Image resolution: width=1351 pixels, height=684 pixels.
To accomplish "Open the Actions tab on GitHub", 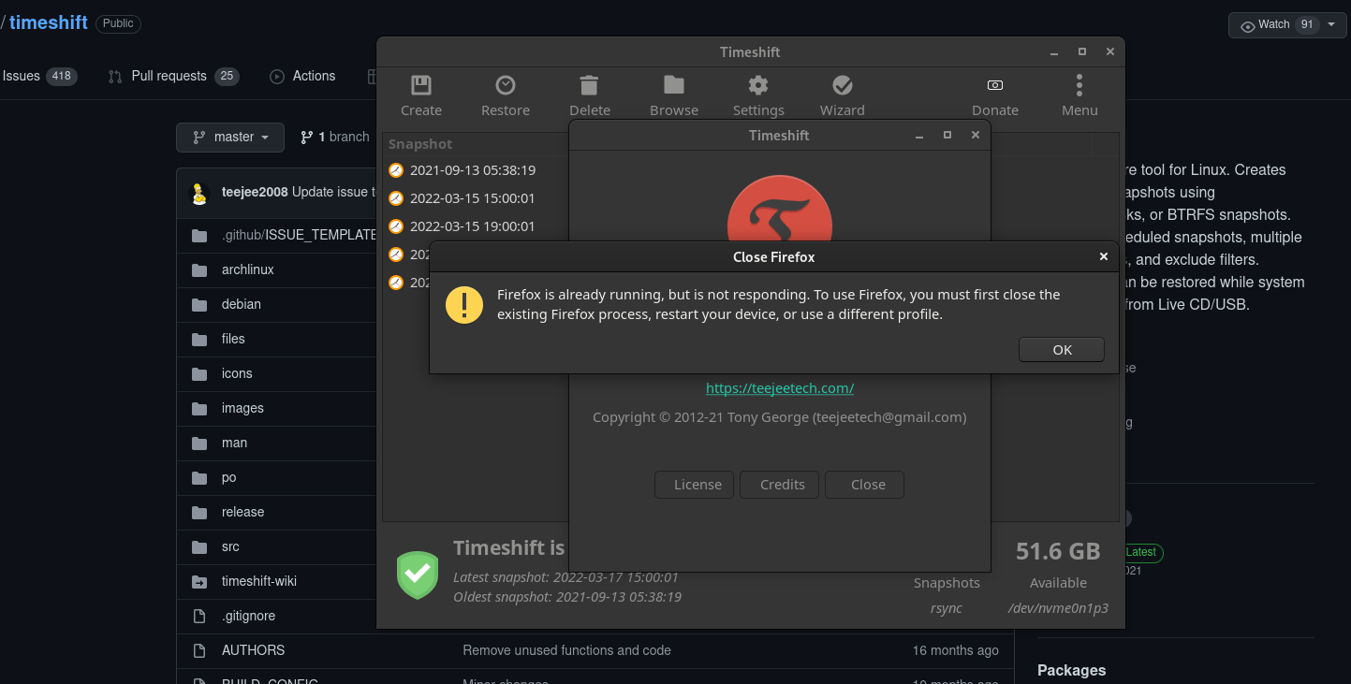I will point(302,76).
